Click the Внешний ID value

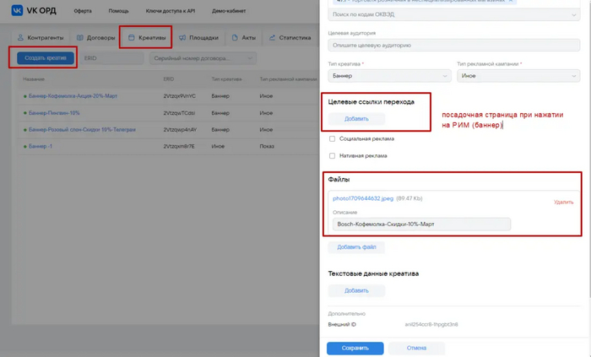(x=431, y=324)
